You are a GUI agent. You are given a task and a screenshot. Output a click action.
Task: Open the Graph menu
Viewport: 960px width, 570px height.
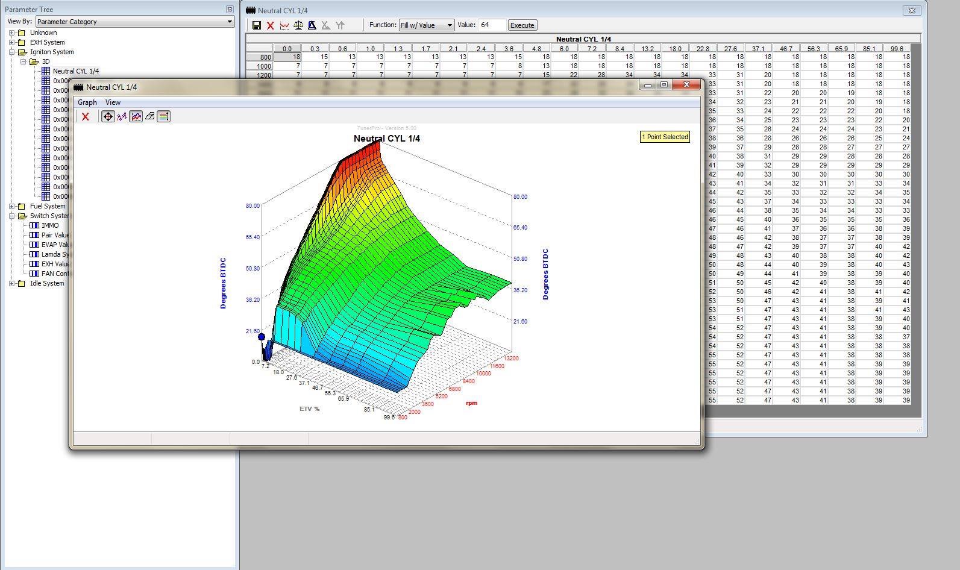click(87, 102)
